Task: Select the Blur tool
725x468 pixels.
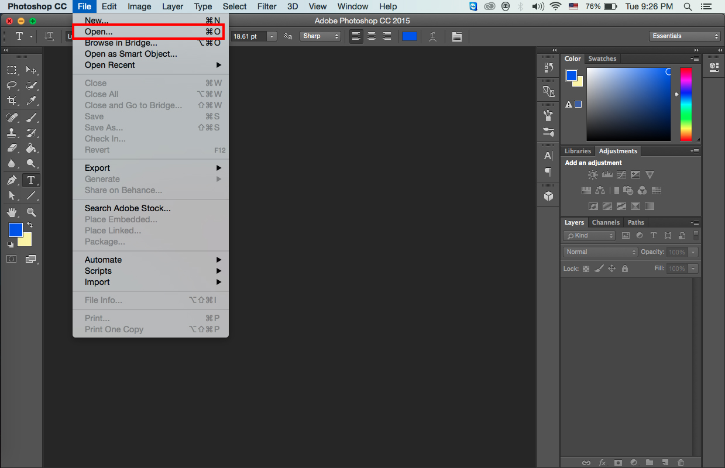Action: pyautogui.click(x=12, y=163)
